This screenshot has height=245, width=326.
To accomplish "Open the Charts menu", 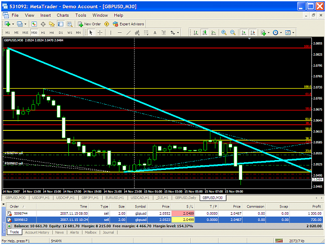I will click(x=63, y=15).
